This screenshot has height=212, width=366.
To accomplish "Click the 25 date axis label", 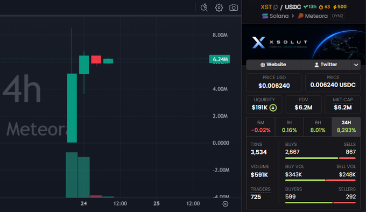I will [x=157, y=203].
